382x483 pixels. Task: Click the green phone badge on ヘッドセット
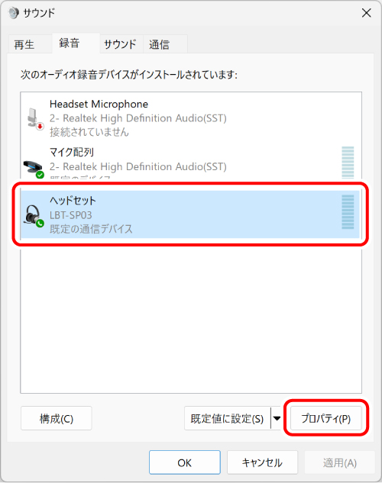(x=40, y=224)
